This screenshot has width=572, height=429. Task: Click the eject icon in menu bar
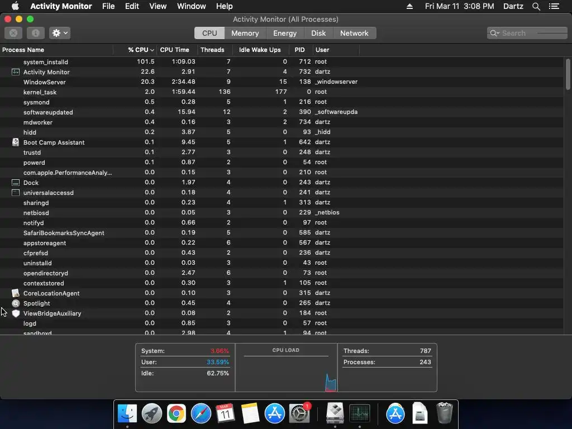pos(409,6)
